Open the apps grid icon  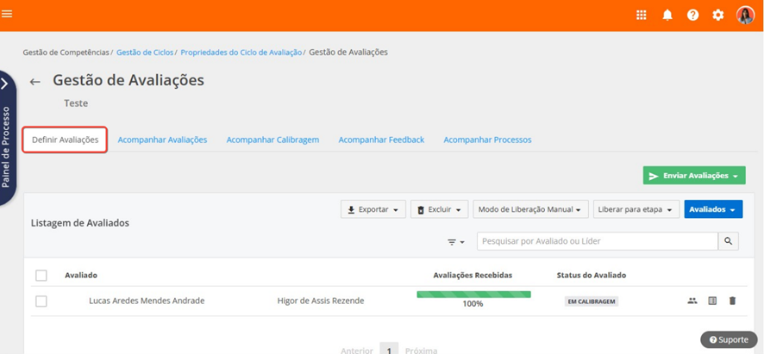pos(642,15)
